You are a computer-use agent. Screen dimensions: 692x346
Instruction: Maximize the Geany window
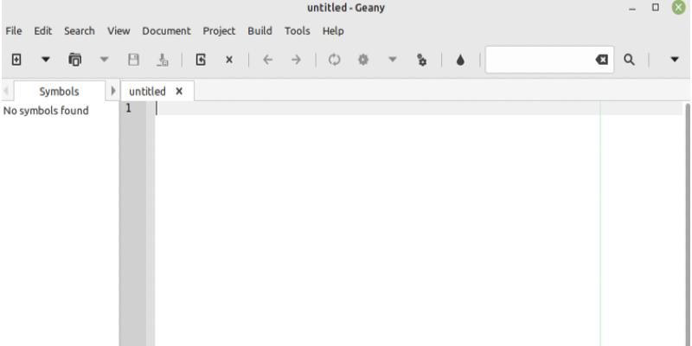(x=656, y=8)
